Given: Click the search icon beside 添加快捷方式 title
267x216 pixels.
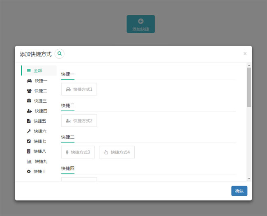Looking at the screenshot, I should point(60,54).
